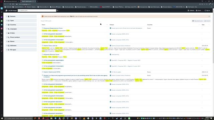Expand the Phone numbers filter chevron
Screen dimensions: 214x120
coord(7,37)
